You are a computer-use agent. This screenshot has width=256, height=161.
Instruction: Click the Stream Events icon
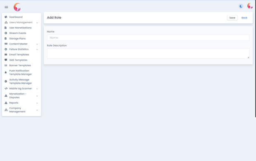point(6,33)
